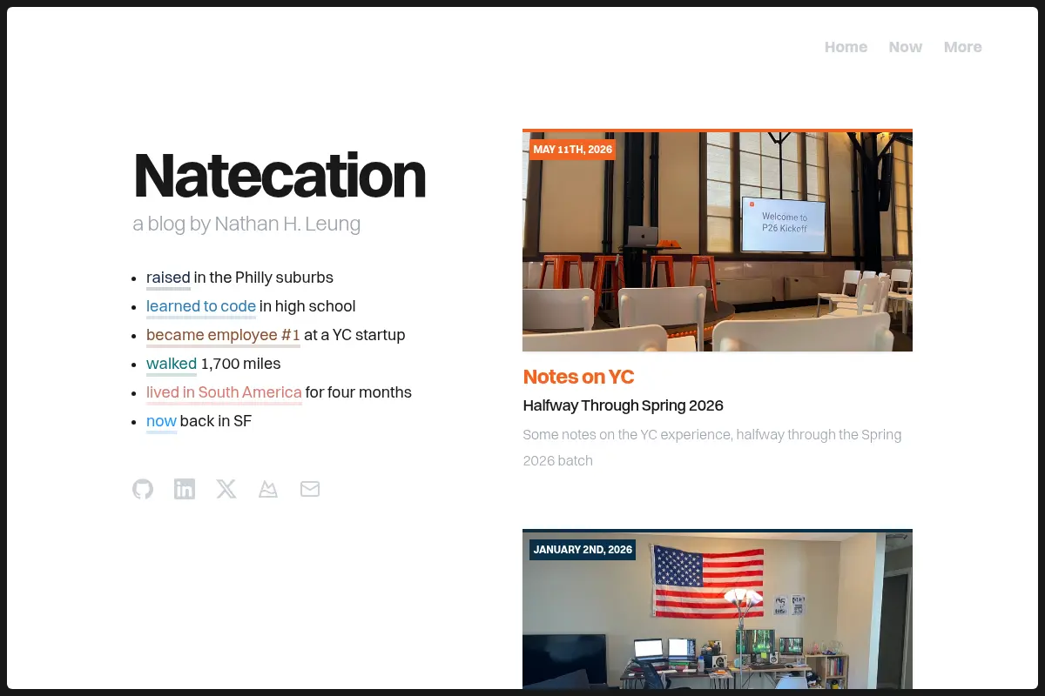The height and width of the screenshot is (696, 1045).
Task: Open the "became employee #1" link
Action: click(223, 335)
